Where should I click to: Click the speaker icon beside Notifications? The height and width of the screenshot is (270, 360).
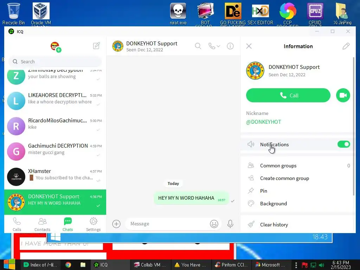(251, 144)
